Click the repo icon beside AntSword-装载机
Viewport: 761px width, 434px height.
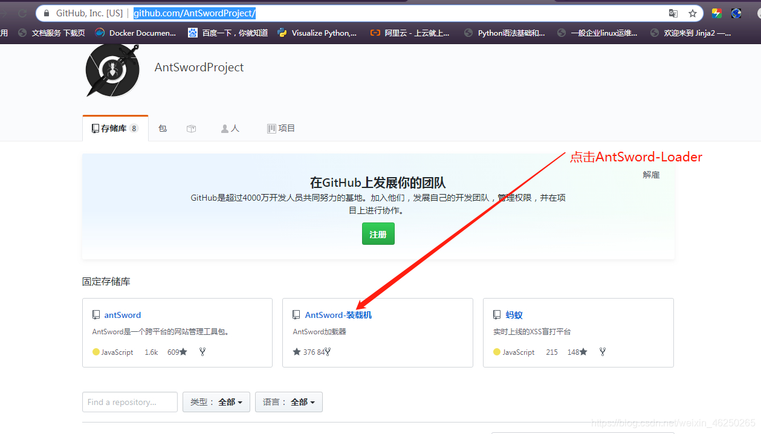296,315
